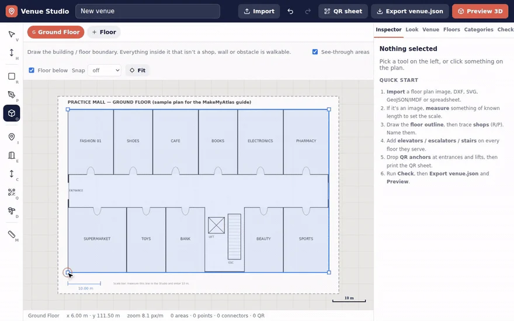514x321 pixels.
Task: Open the Import dialog
Action: click(259, 11)
